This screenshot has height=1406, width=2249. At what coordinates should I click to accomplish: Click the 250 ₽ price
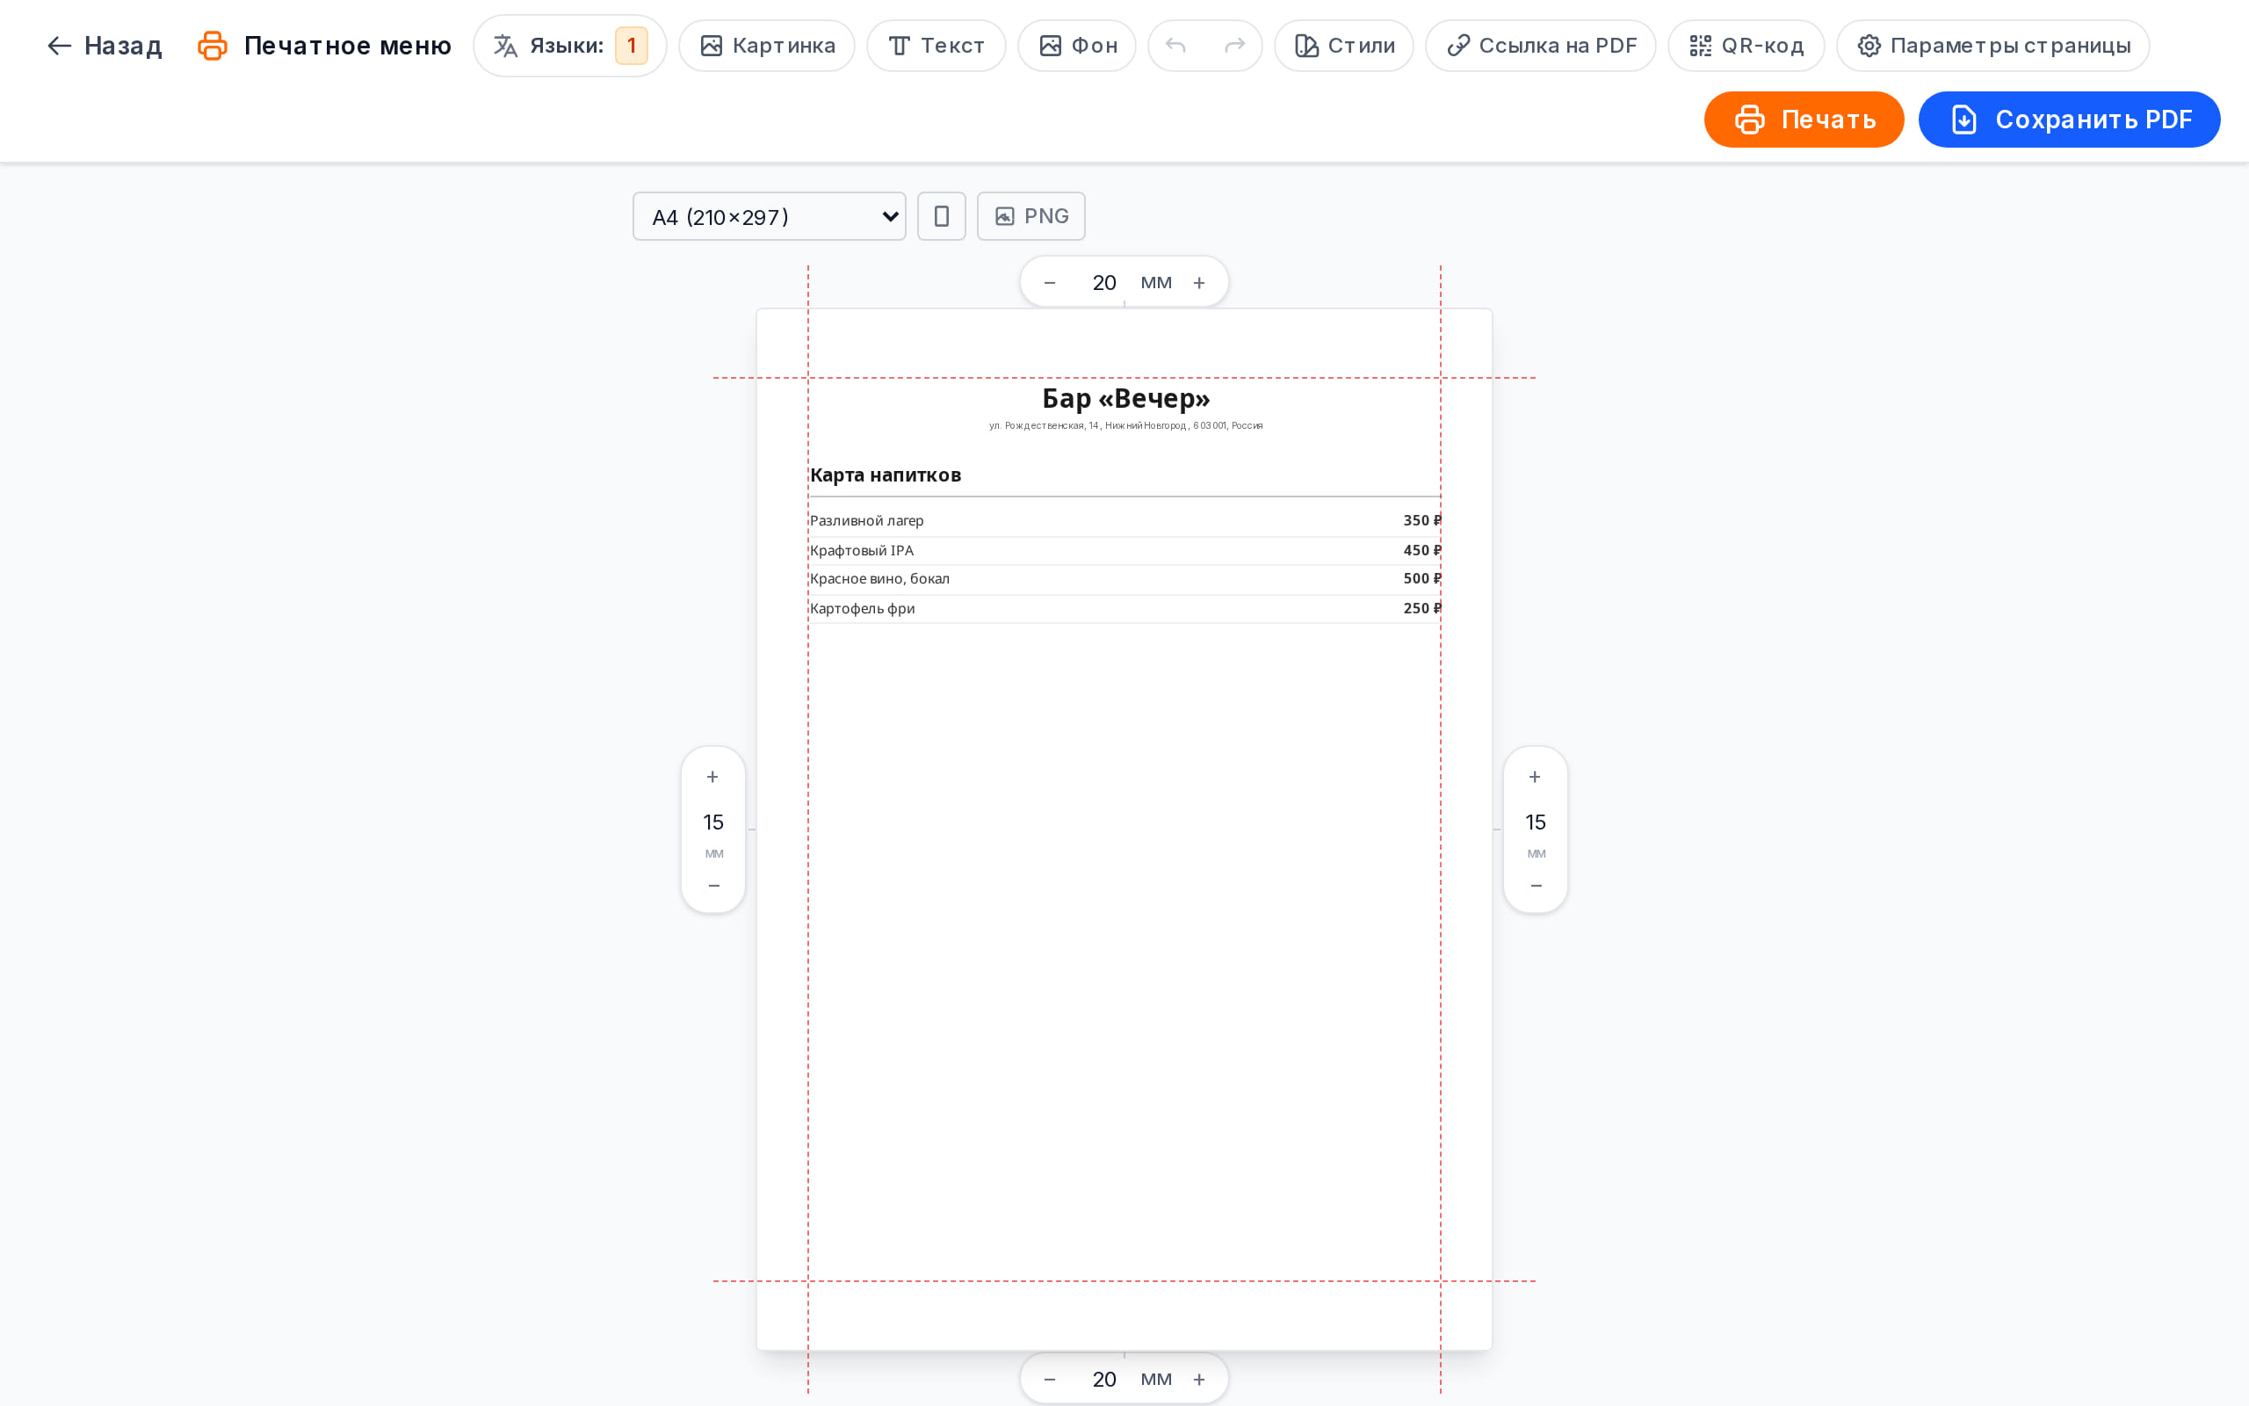tap(1422, 608)
